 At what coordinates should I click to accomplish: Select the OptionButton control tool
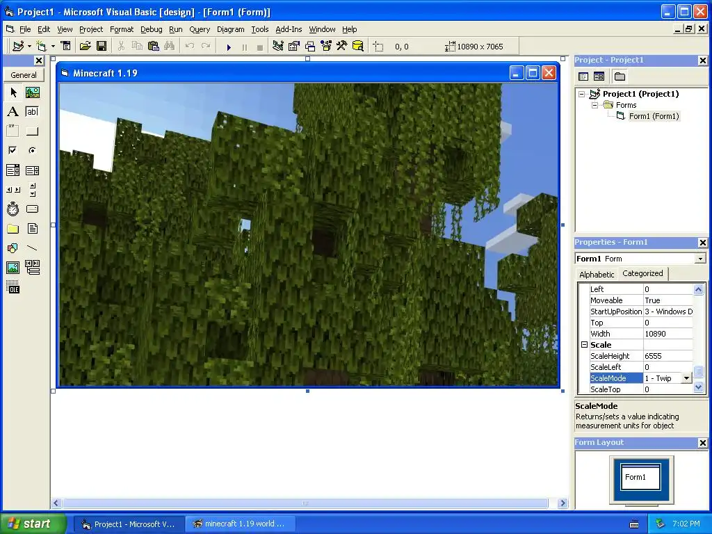[x=32, y=150]
